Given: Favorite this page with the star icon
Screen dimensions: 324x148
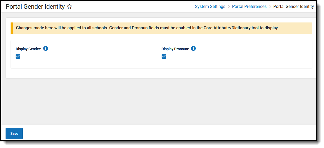Looking at the screenshot, I should click(x=69, y=7).
